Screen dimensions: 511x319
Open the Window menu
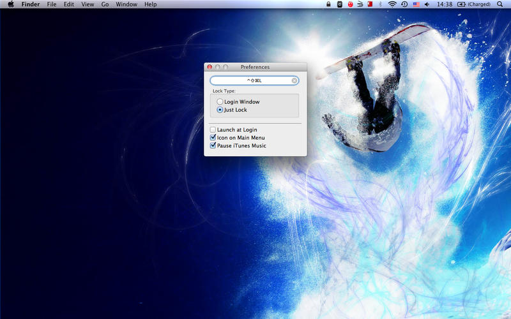(x=126, y=4)
